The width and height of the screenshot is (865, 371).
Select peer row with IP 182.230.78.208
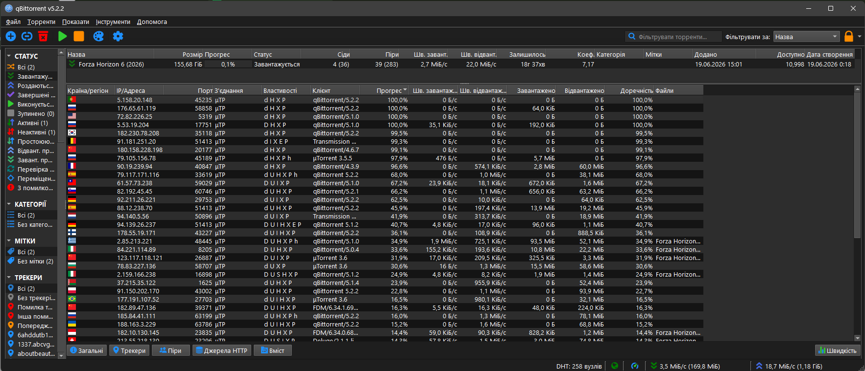pos(385,133)
